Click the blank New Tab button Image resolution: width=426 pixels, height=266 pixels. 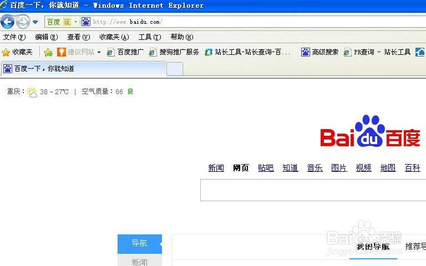(x=175, y=69)
